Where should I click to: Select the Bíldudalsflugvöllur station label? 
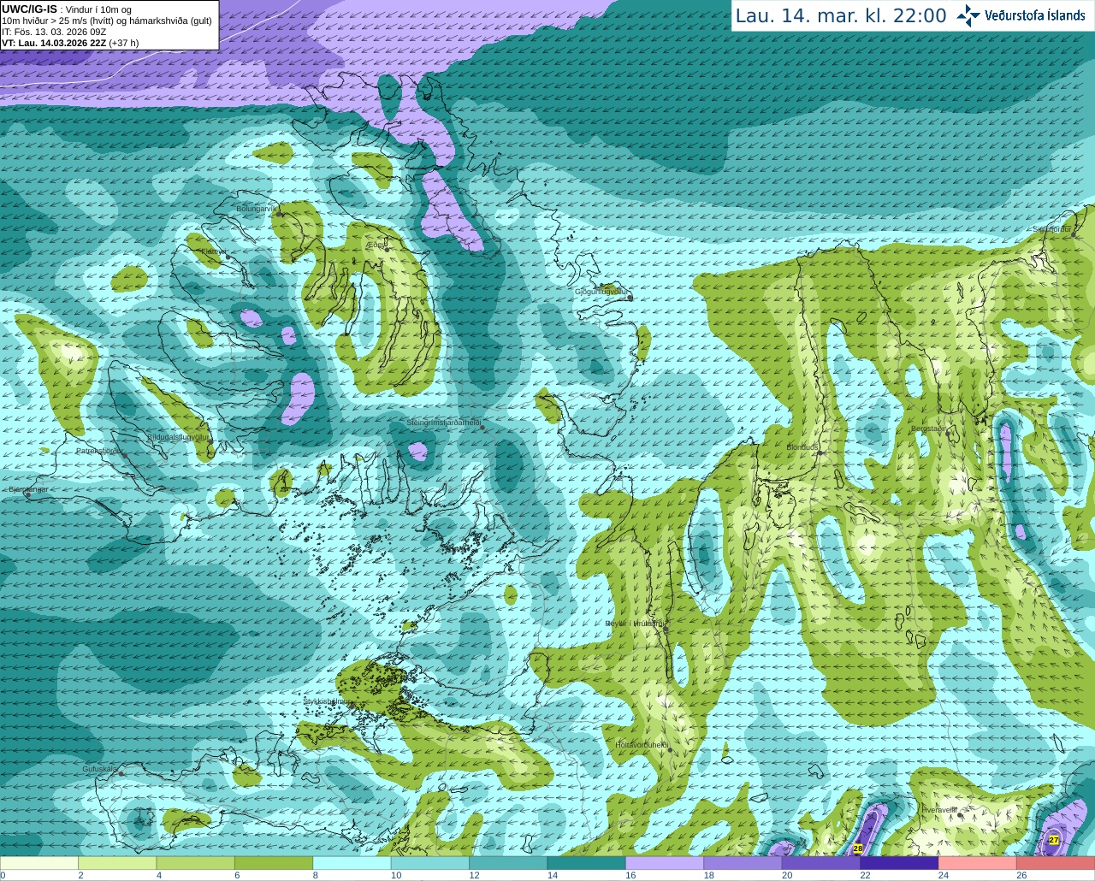tap(178, 436)
